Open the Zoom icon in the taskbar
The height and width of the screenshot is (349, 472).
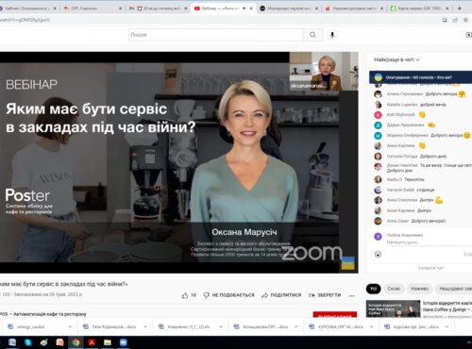pos(124,342)
